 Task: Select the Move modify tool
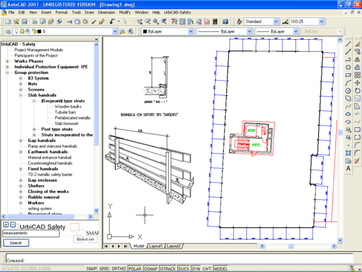click(x=357, y=83)
